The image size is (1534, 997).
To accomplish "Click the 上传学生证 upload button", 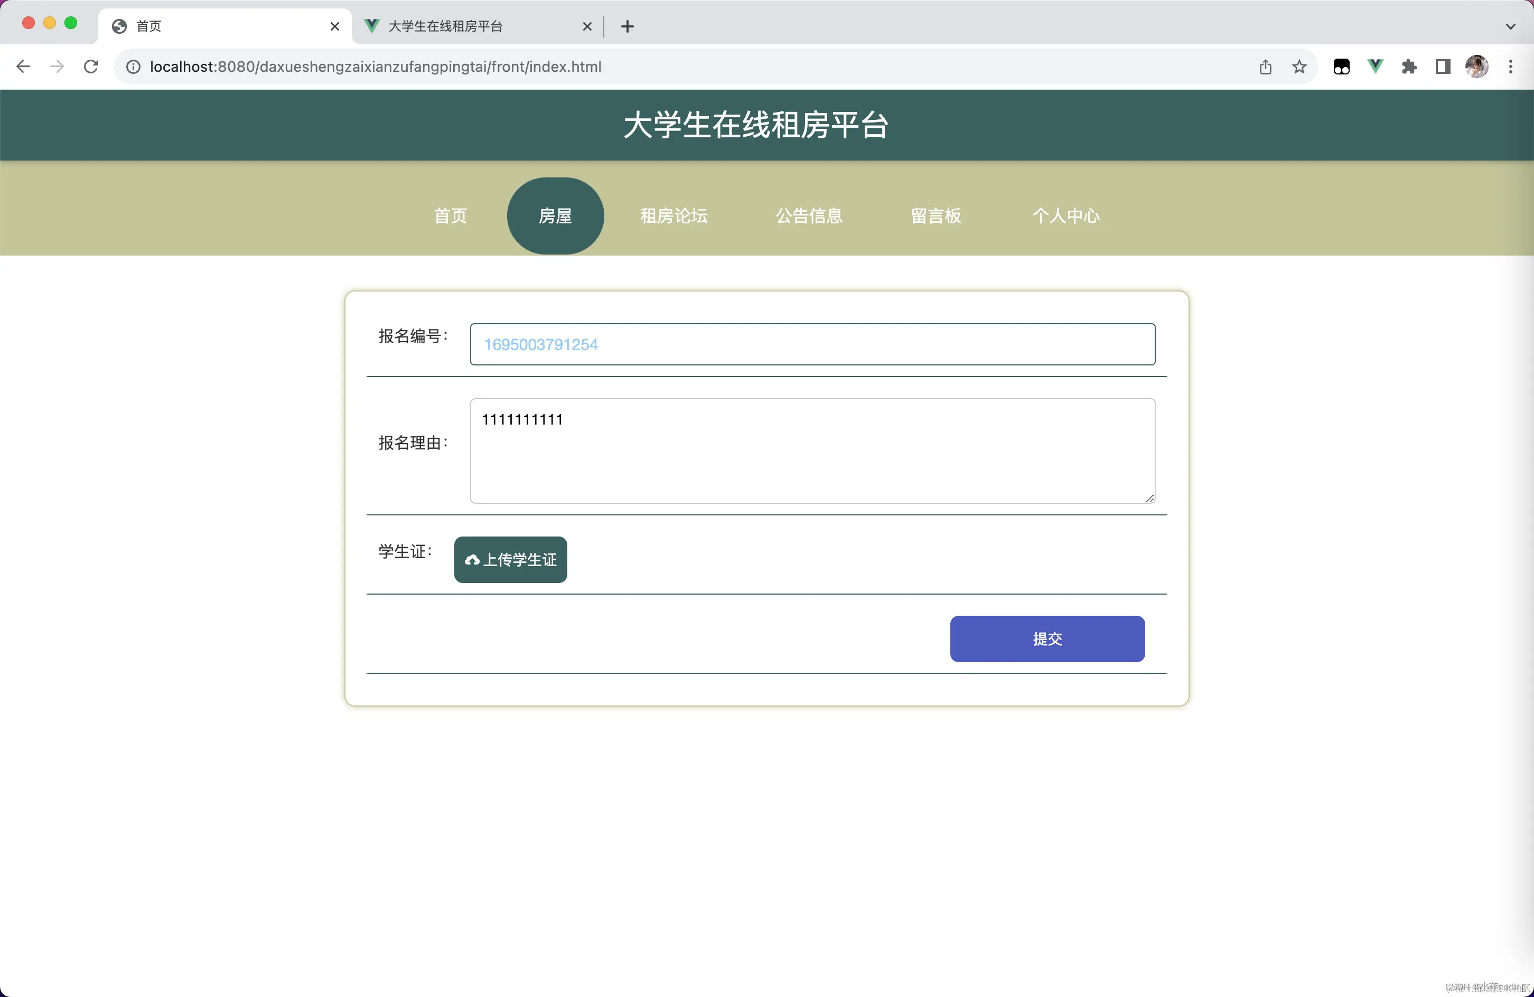I will [x=510, y=559].
